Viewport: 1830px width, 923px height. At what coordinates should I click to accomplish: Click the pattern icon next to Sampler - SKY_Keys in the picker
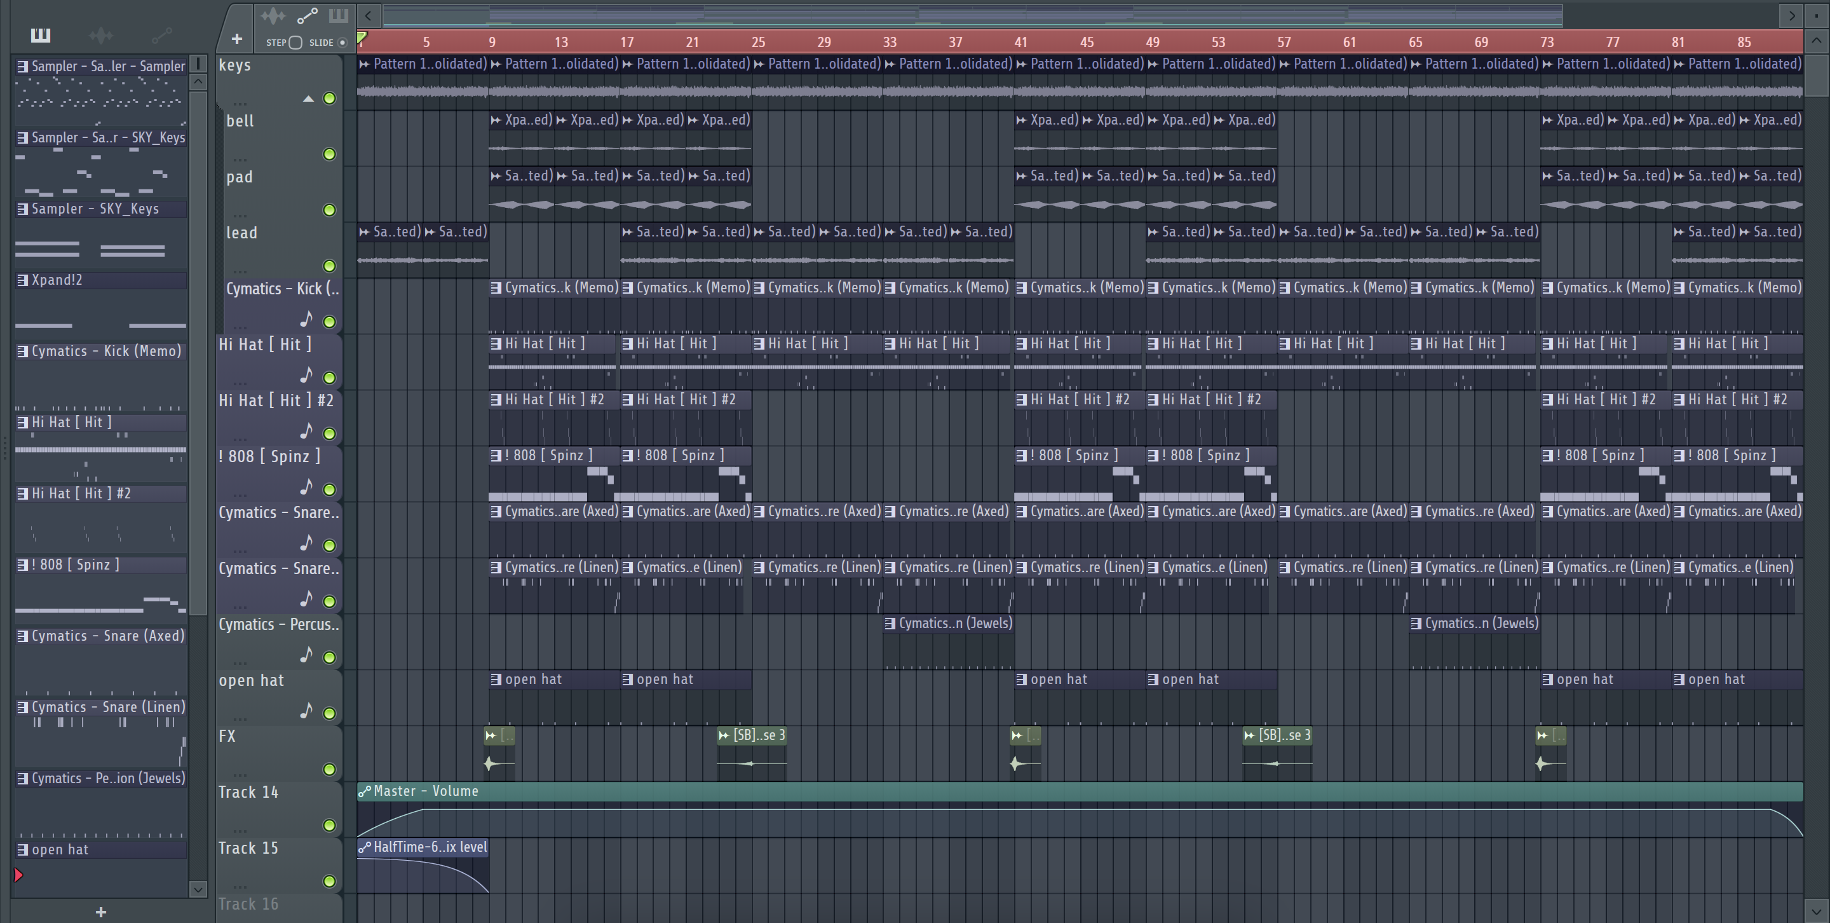[23, 209]
